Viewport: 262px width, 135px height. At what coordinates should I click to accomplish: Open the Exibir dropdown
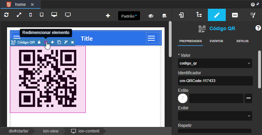pos(215,116)
